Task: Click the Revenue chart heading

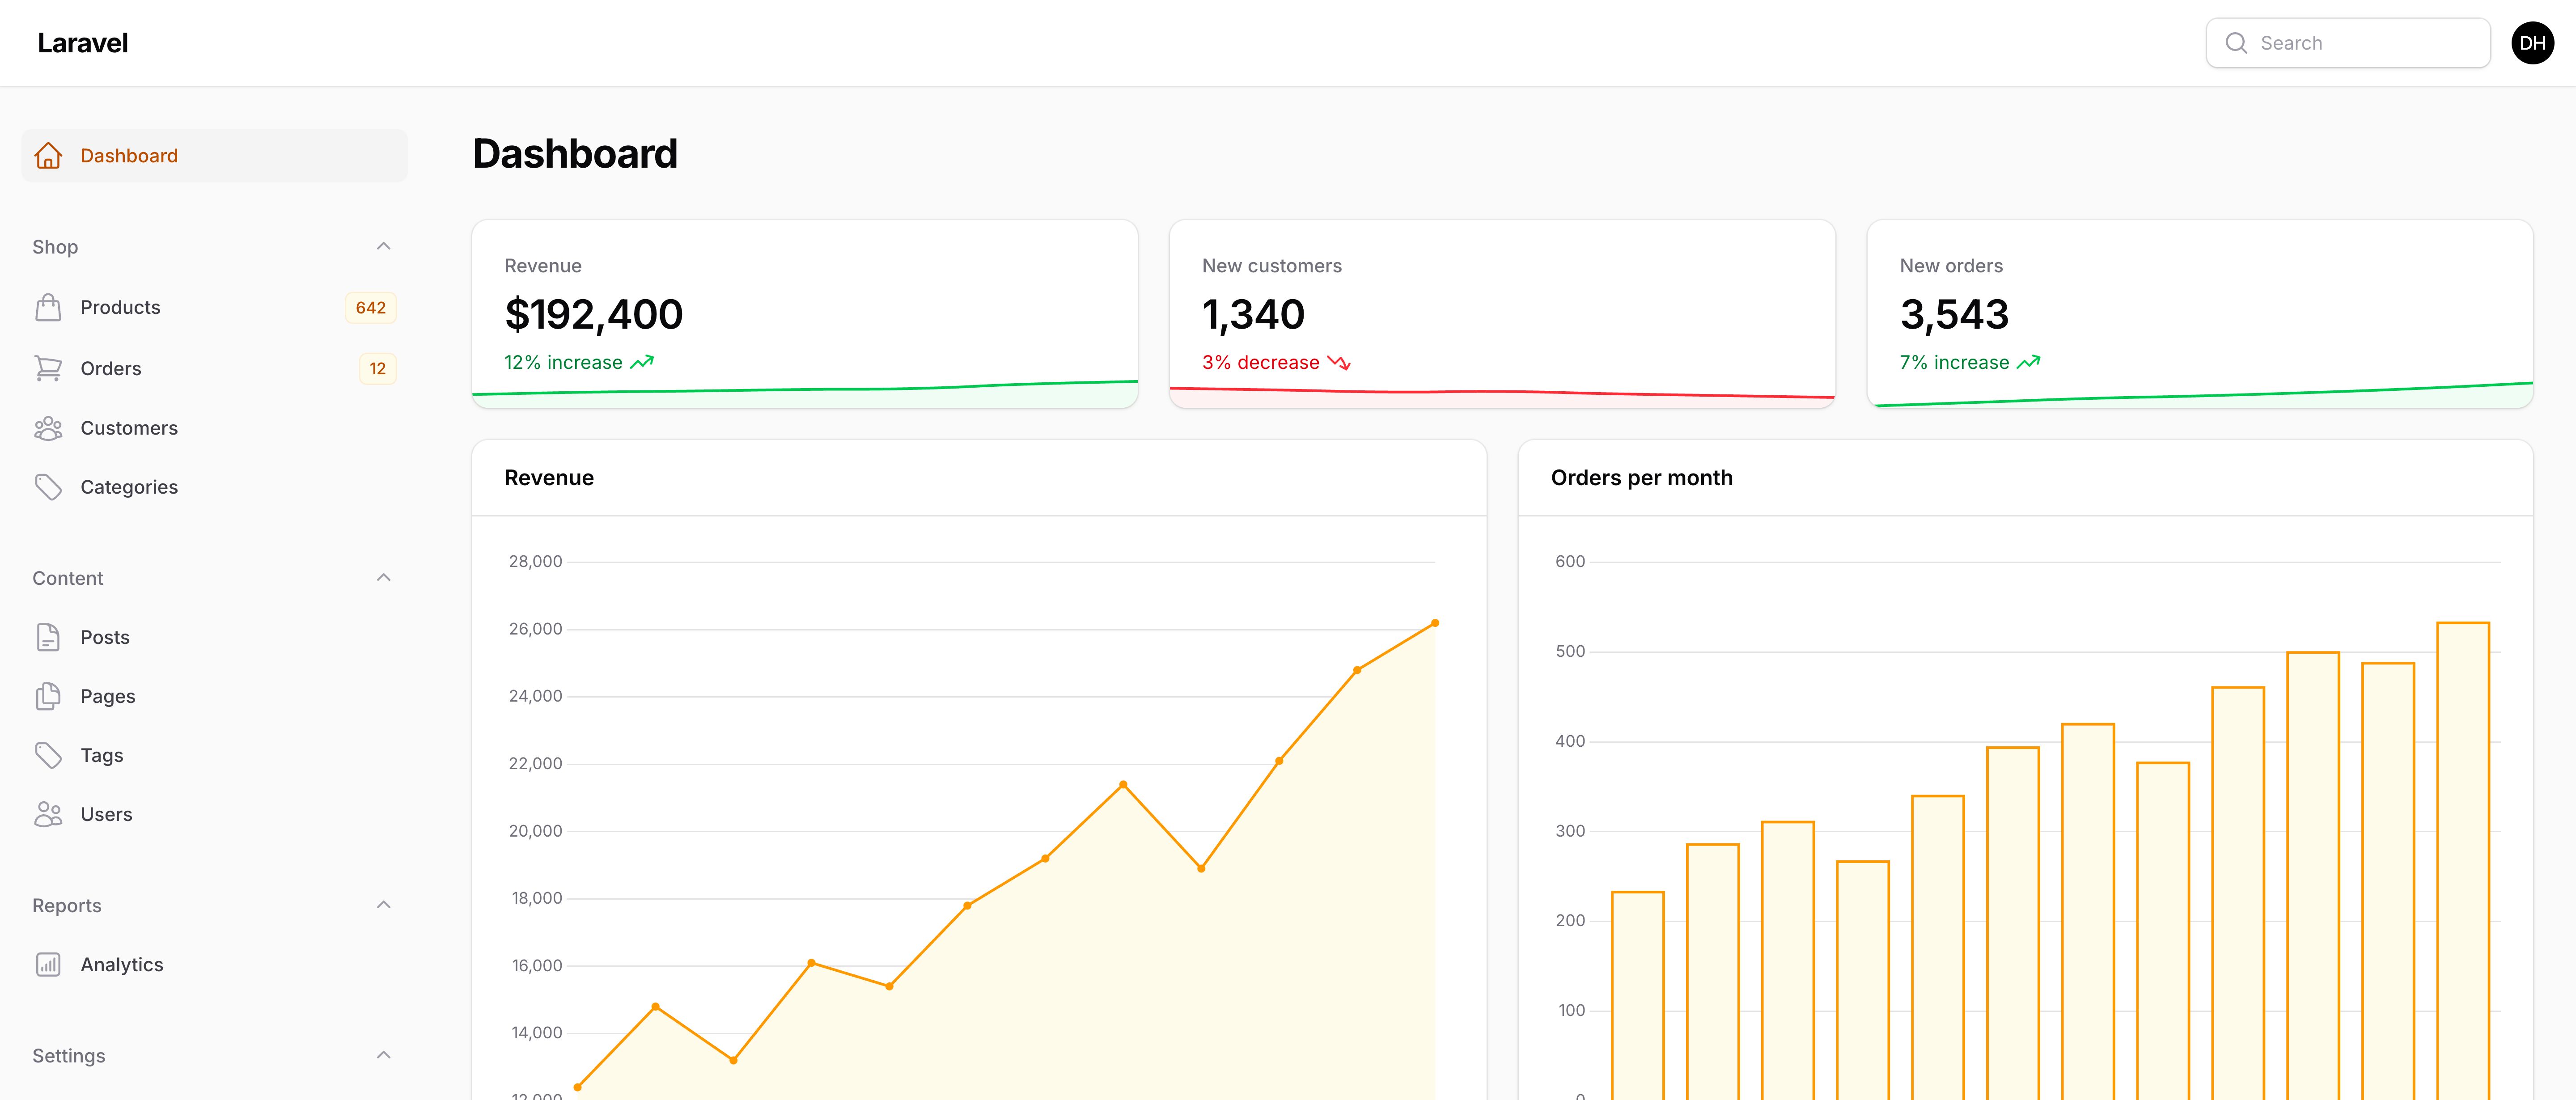Action: click(549, 478)
